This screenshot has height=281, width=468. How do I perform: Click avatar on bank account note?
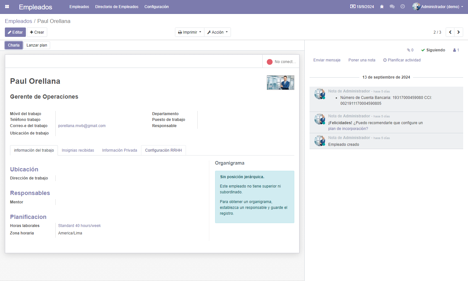[320, 94]
